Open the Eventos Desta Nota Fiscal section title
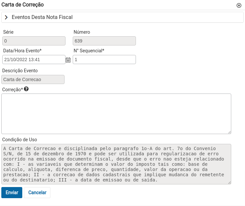 point(42,17)
